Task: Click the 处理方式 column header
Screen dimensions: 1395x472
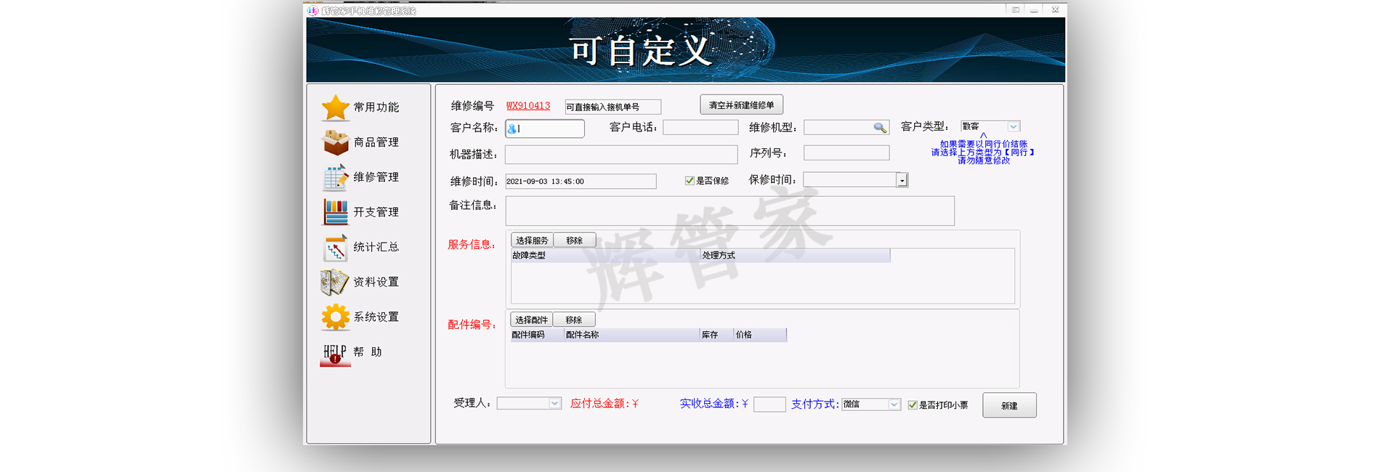Action: pyautogui.click(x=796, y=256)
